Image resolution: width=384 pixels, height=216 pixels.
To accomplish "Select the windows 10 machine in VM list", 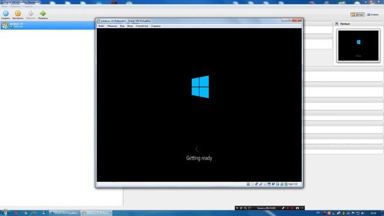I will (x=48, y=25).
